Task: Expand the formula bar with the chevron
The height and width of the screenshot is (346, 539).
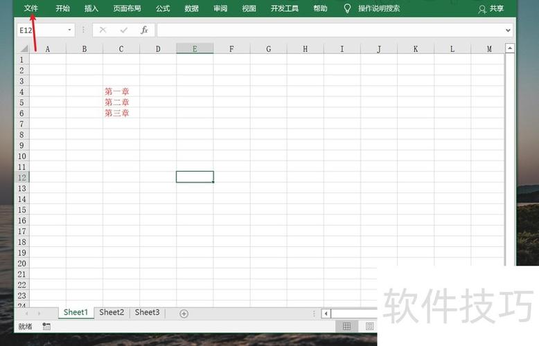Action: click(x=508, y=30)
